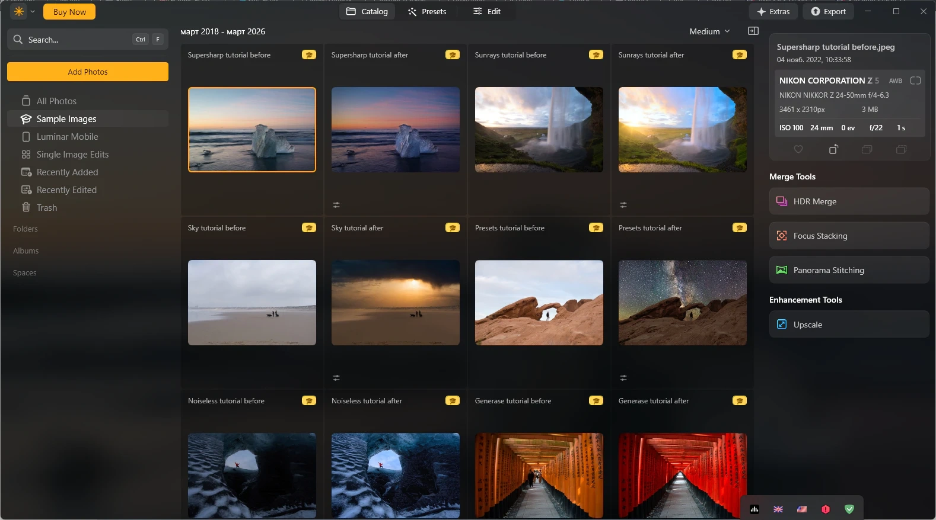Expand the Albums section
Image resolution: width=936 pixels, height=520 pixels.
[26, 251]
